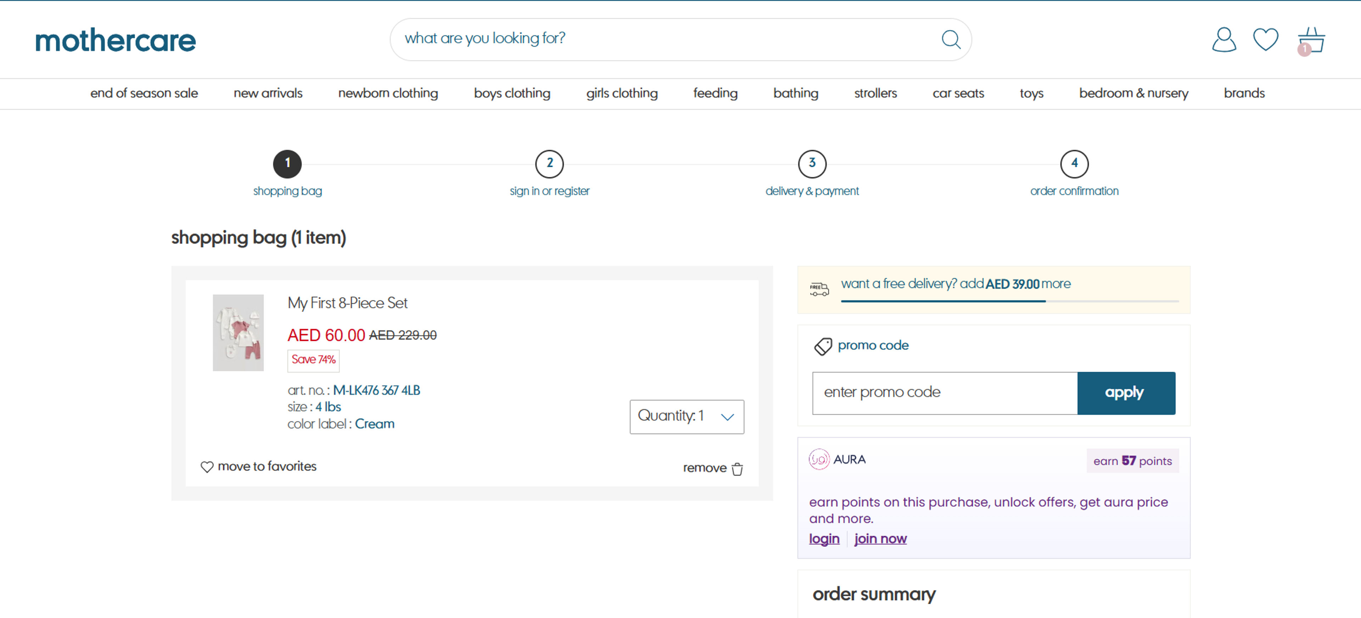Click step 4 order confirmation circle
The image size is (1361, 618).
pos(1074,164)
